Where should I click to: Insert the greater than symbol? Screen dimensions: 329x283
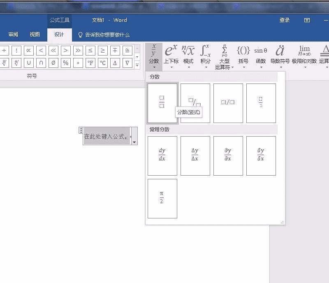point(66,51)
